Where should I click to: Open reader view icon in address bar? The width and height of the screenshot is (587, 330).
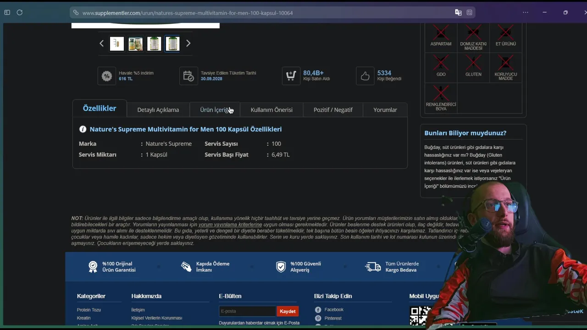tap(470, 12)
